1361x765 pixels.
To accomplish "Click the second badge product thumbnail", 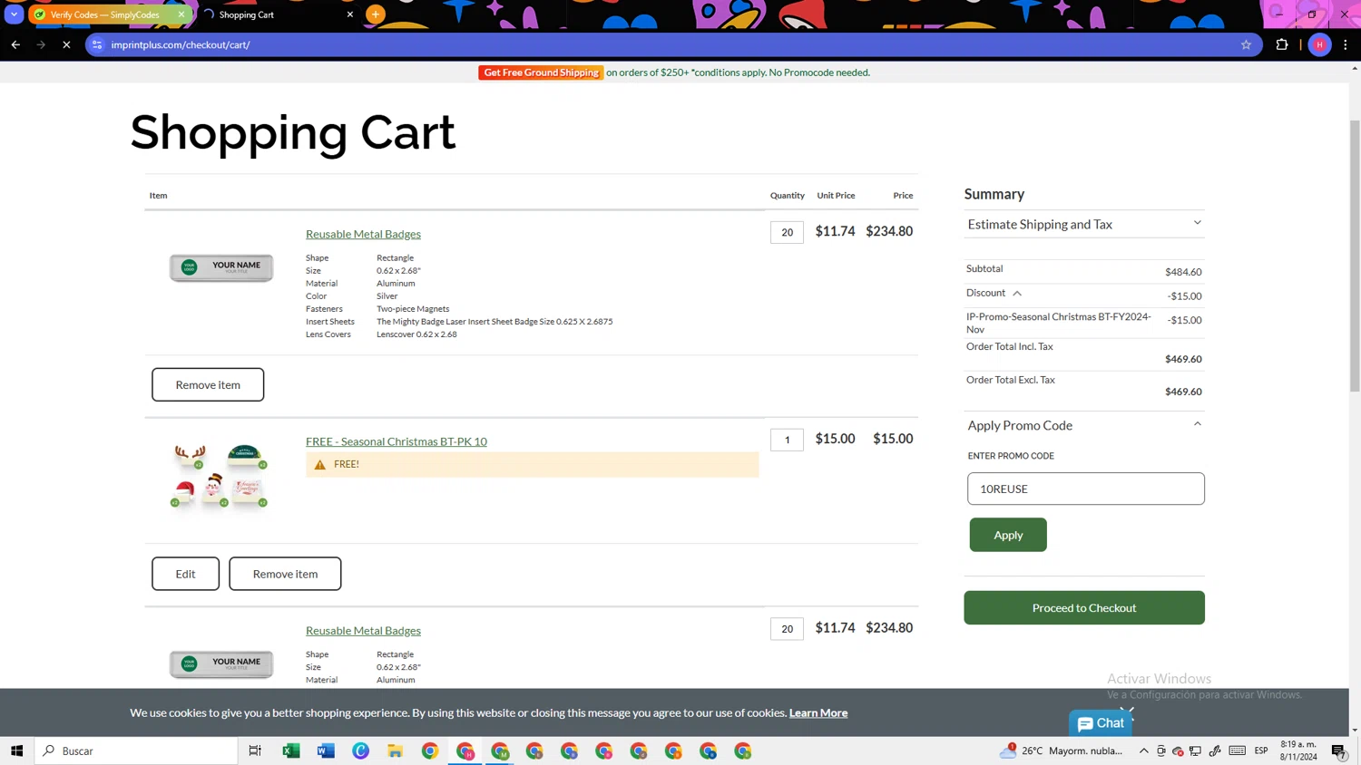I will coord(221,663).
